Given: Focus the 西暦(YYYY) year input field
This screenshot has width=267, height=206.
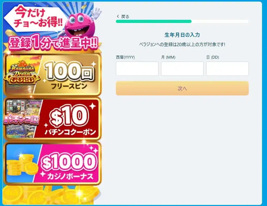Looking at the screenshot, I should coord(137,69).
